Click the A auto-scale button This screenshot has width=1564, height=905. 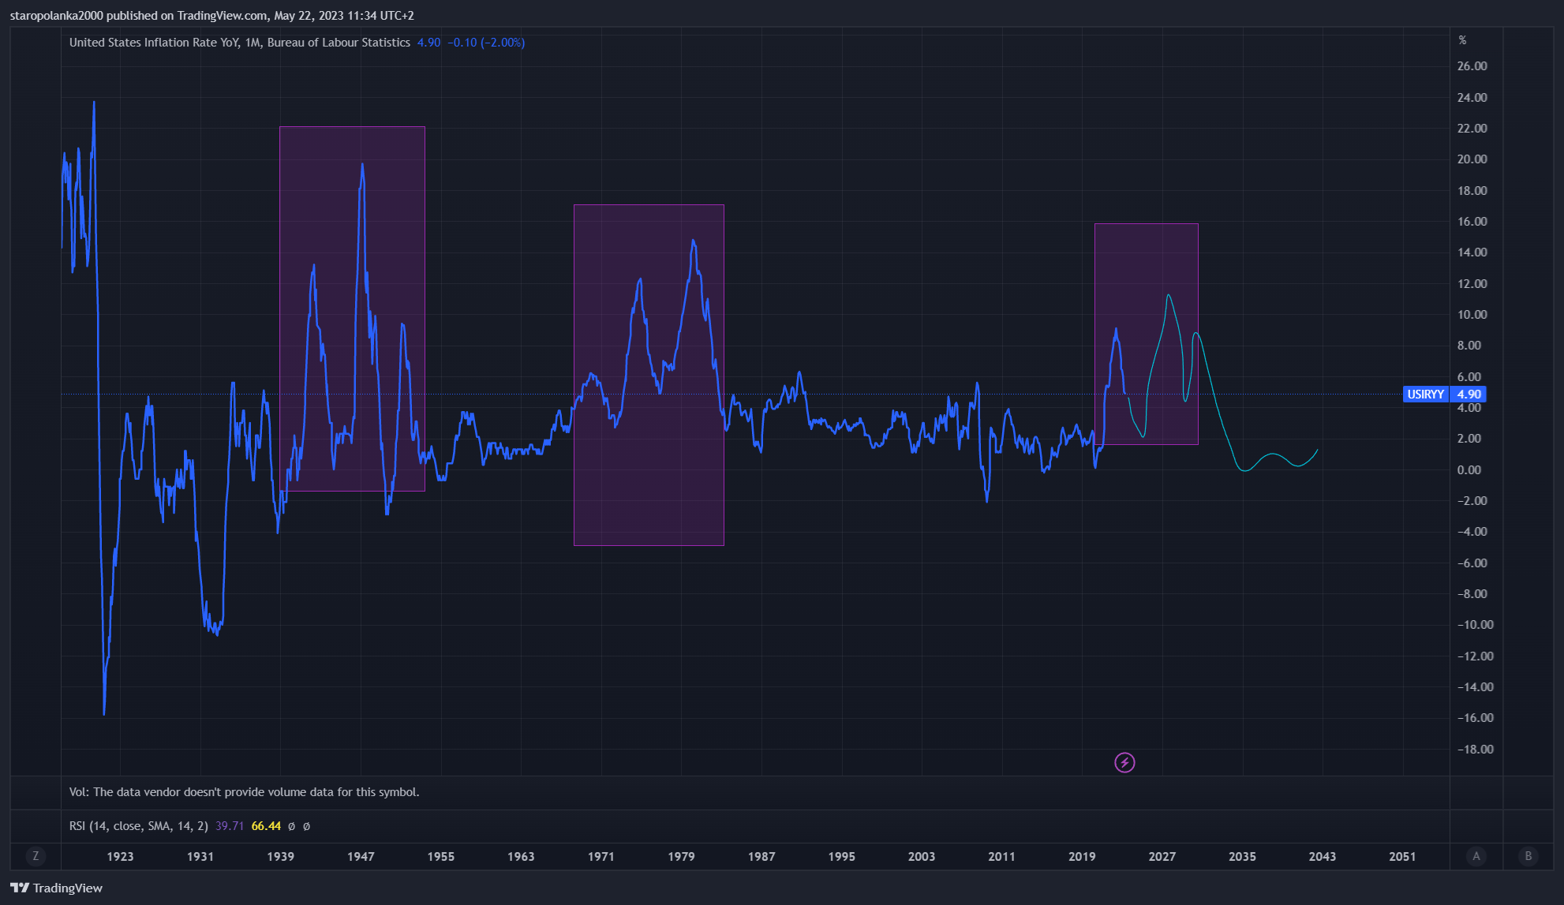pos(1476,856)
